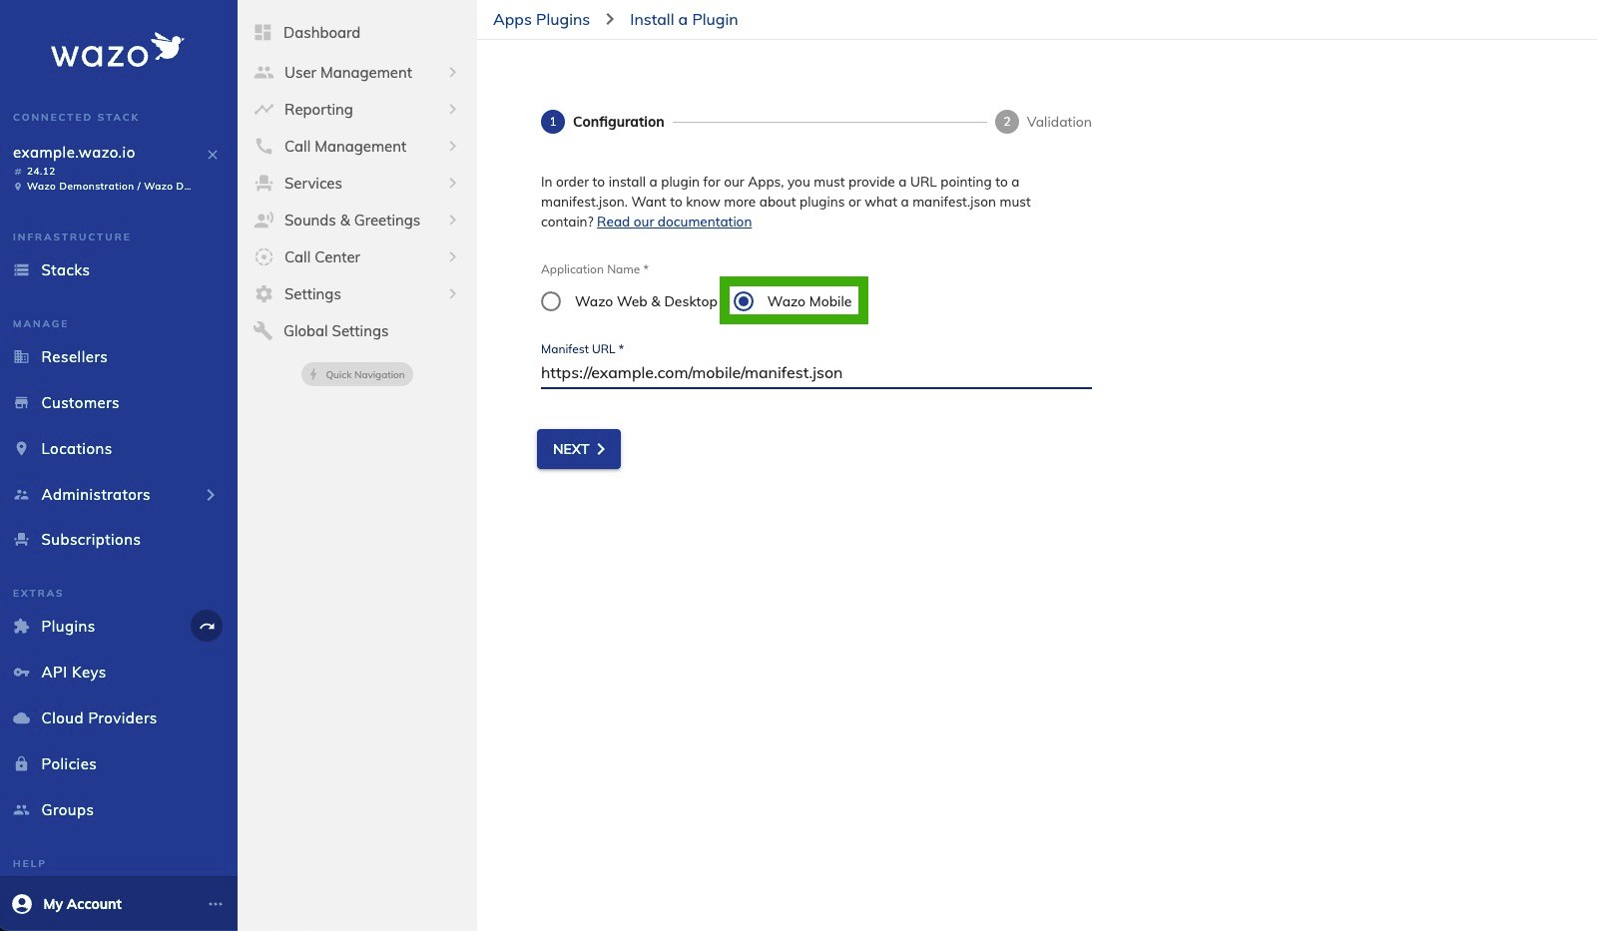Click the User Management people icon
The height and width of the screenshot is (931, 1597).
pos(264,73)
